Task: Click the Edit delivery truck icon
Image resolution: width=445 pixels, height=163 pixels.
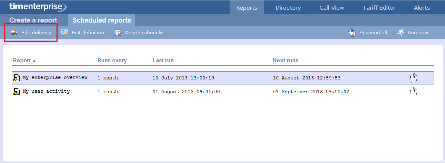Action: (14, 33)
